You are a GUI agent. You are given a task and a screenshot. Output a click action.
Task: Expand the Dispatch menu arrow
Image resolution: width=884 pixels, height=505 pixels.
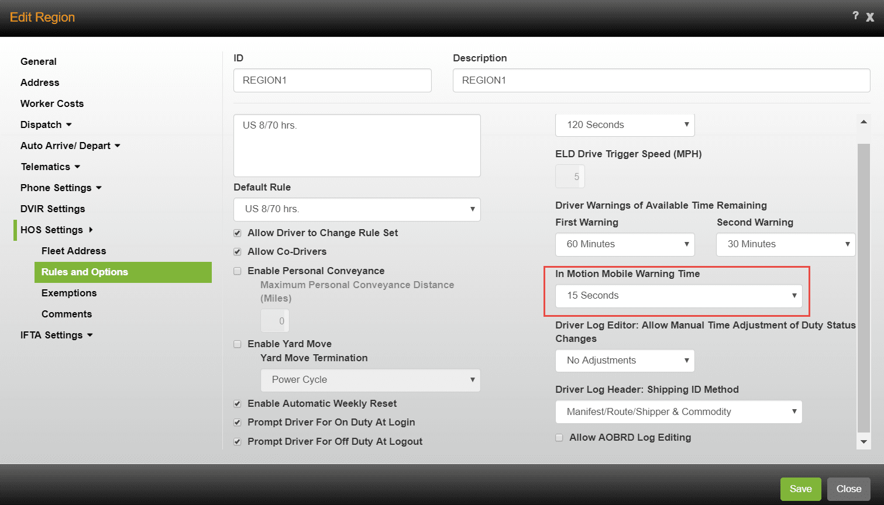coord(69,125)
